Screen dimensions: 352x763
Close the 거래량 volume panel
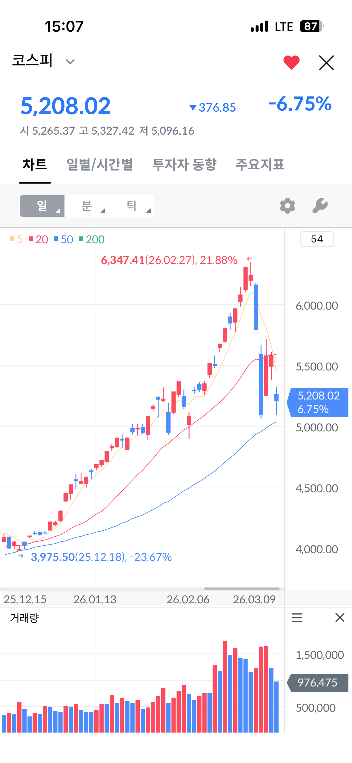point(340,617)
